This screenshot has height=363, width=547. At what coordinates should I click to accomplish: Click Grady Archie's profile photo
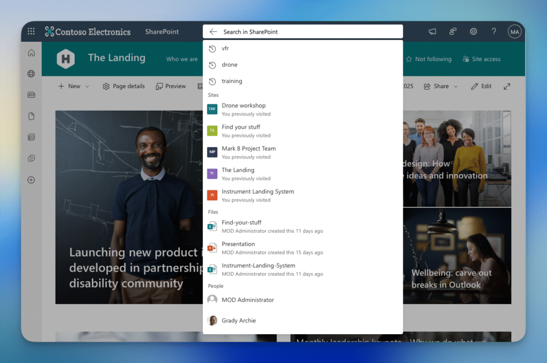(212, 320)
